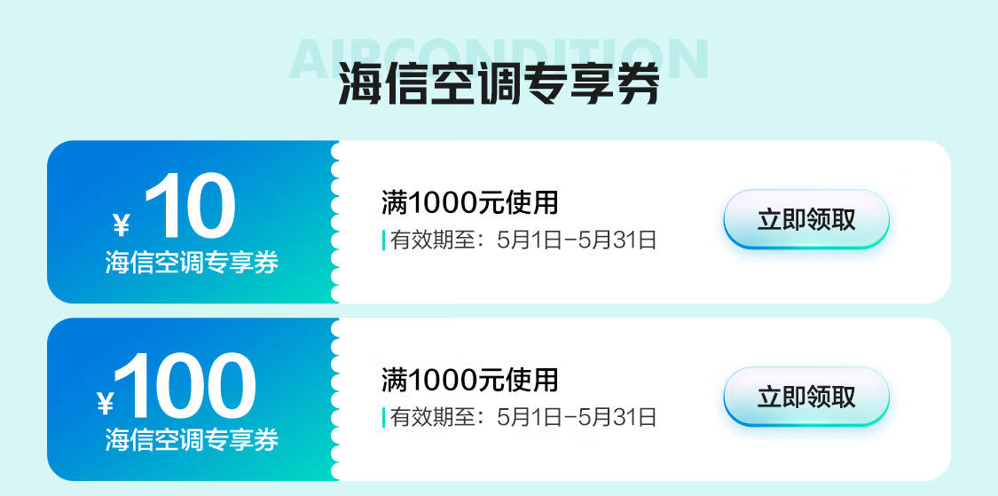The width and height of the screenshot is (998, 496).
Task: Click the perforated edge of the ¥10 coupon
Action: pos(334,222)
